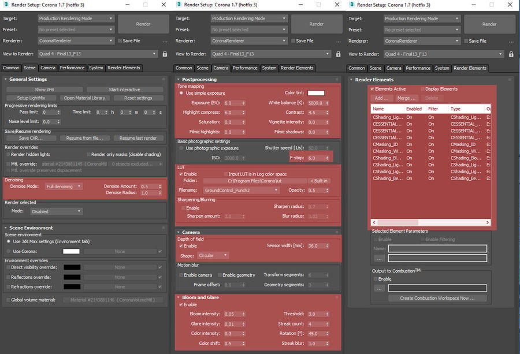
Task: Click the 3ds Max app icon in the left title bar
Action: [x=6, y=5]
